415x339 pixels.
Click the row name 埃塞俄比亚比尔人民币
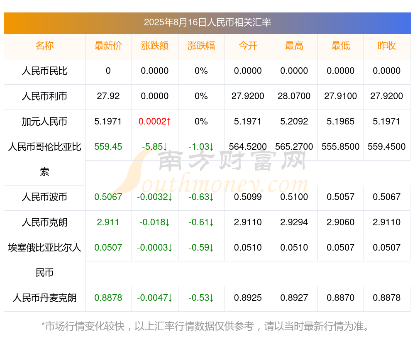[44, 260]
